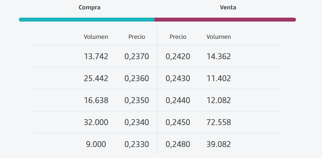Viewport: 322px width, 158px height.
Task: Select sell price 0,2480
Action: click(178, 144)
